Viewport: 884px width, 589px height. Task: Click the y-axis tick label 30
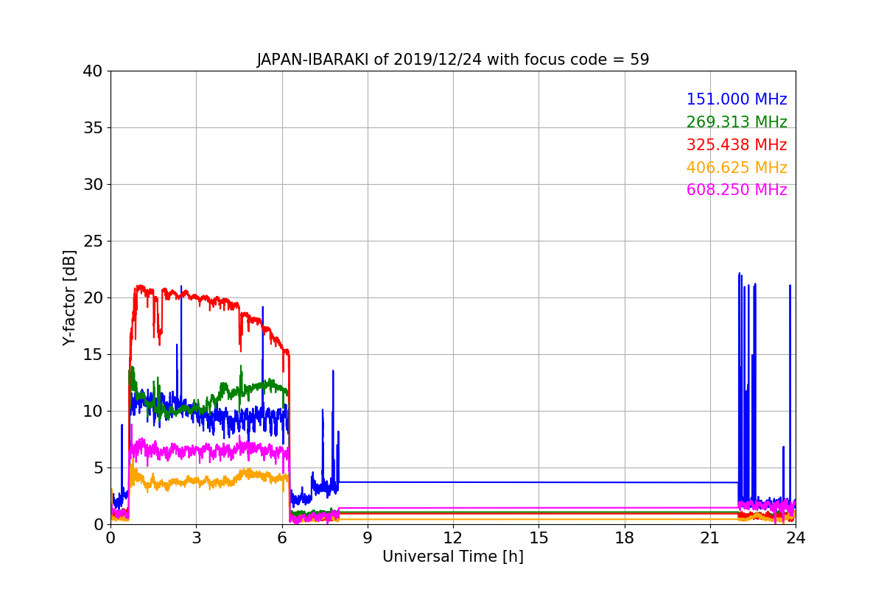pyautogui.click(x=92, y=185)
